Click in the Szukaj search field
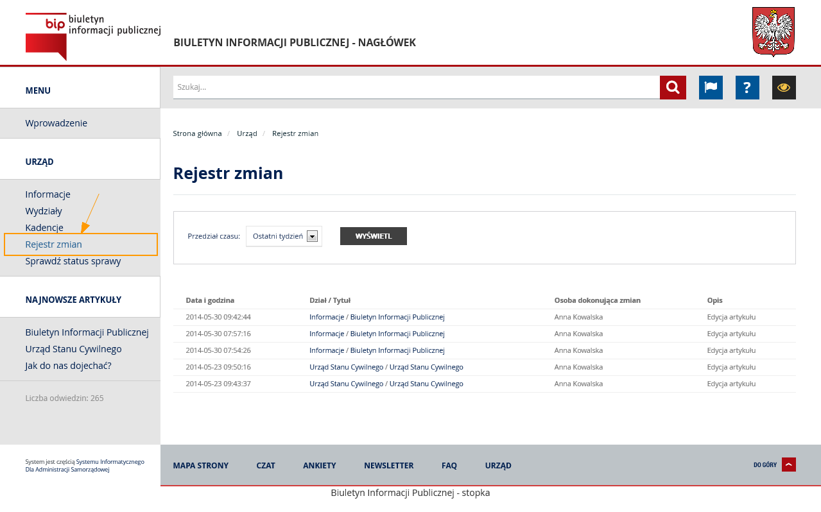Image resolution: width=821 pixels, height=512 pixels. click(416, 87)
